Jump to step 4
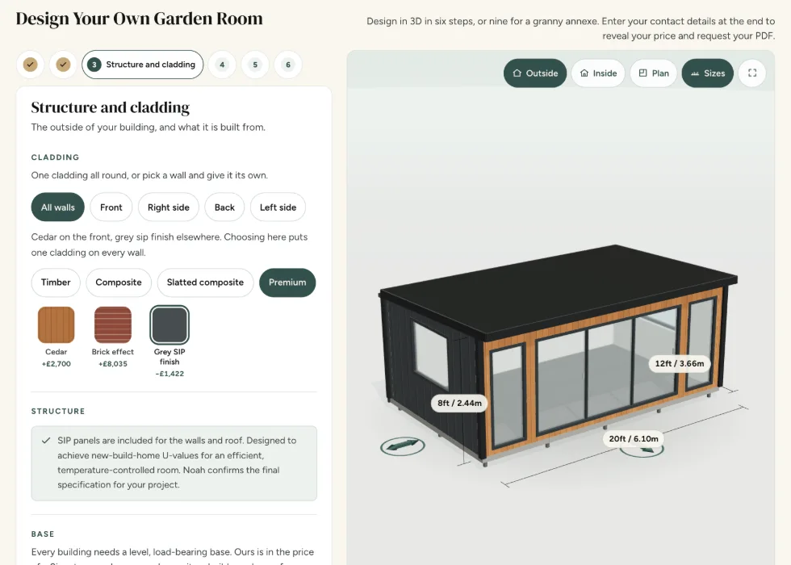This screenshot has width=791, height=565. pyautogui.click(x=222, y=65)
